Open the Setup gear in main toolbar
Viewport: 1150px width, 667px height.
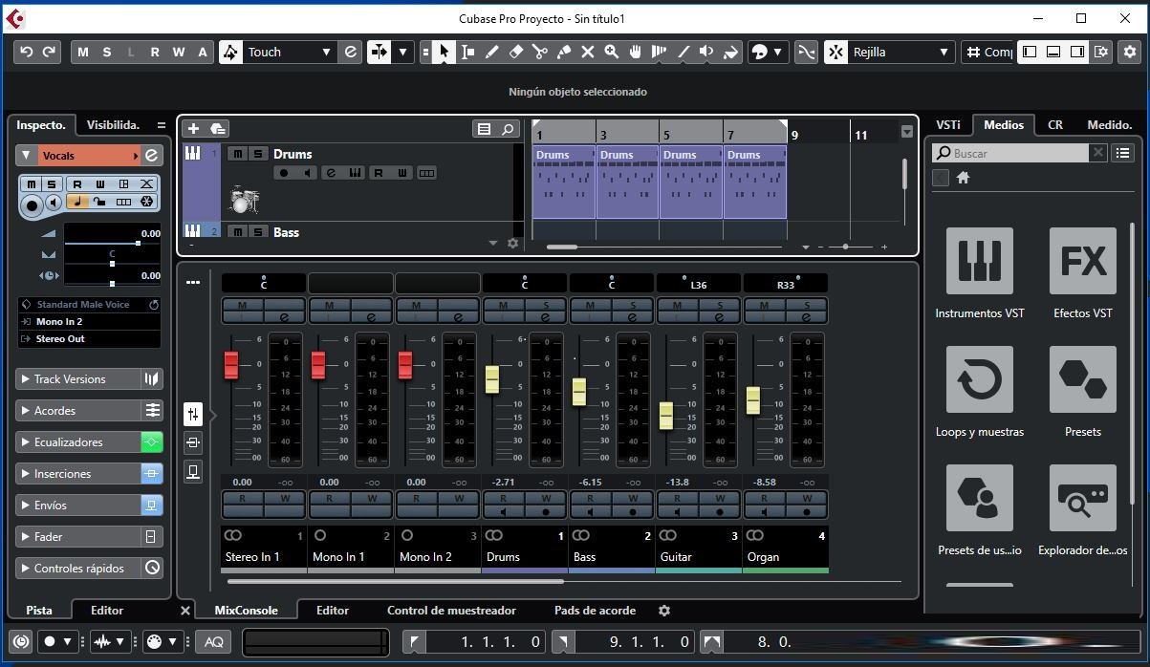tap(1129, 52)
